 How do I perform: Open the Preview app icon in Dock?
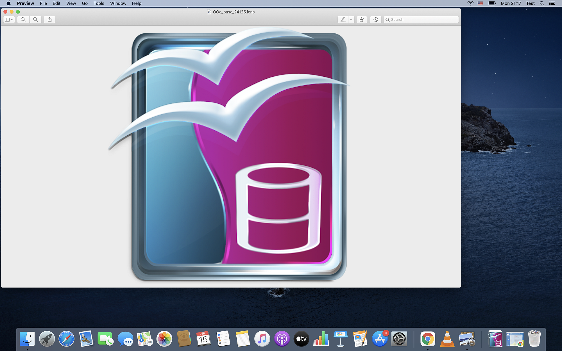(466, 339)
